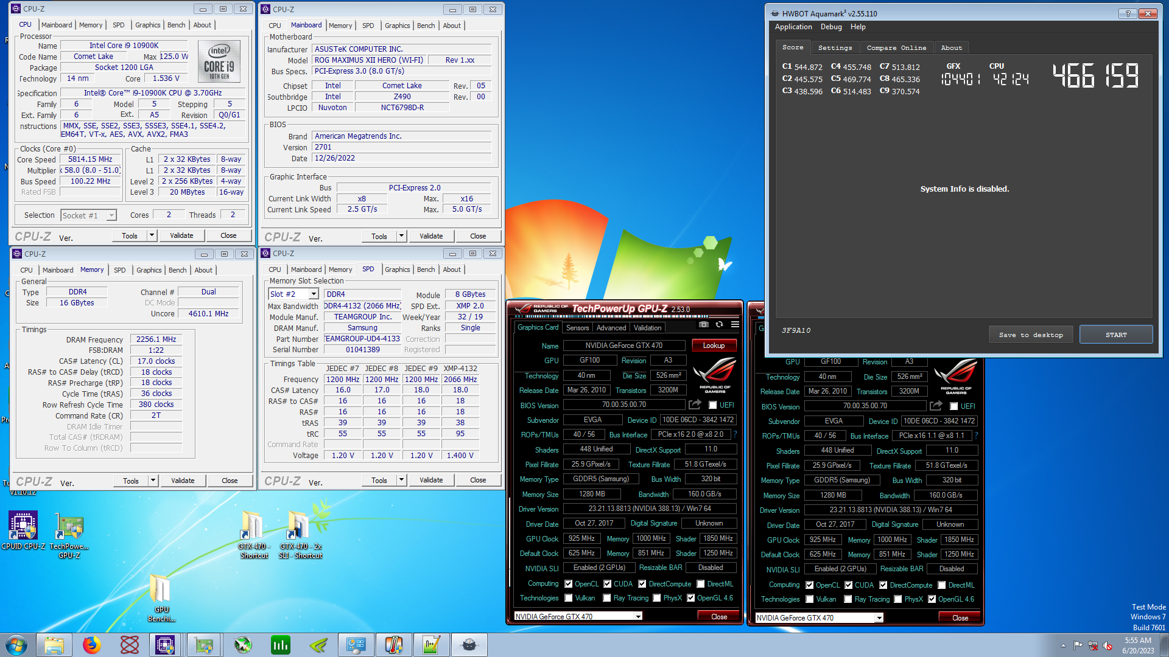Switch to Compare Online tab in Aquamark
The image size is (1169, 657).
point(896,47)
